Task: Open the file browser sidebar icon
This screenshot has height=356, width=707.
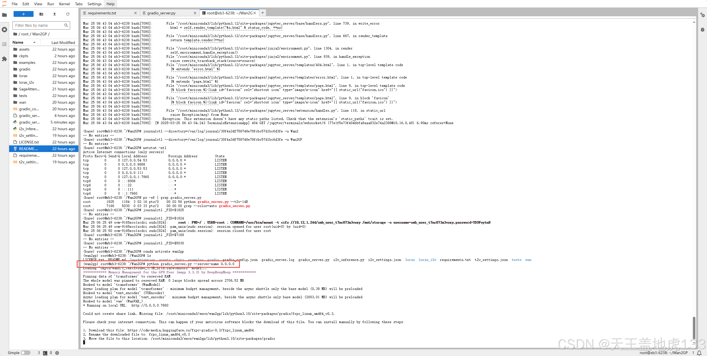Action: click(x=4, y=15)
